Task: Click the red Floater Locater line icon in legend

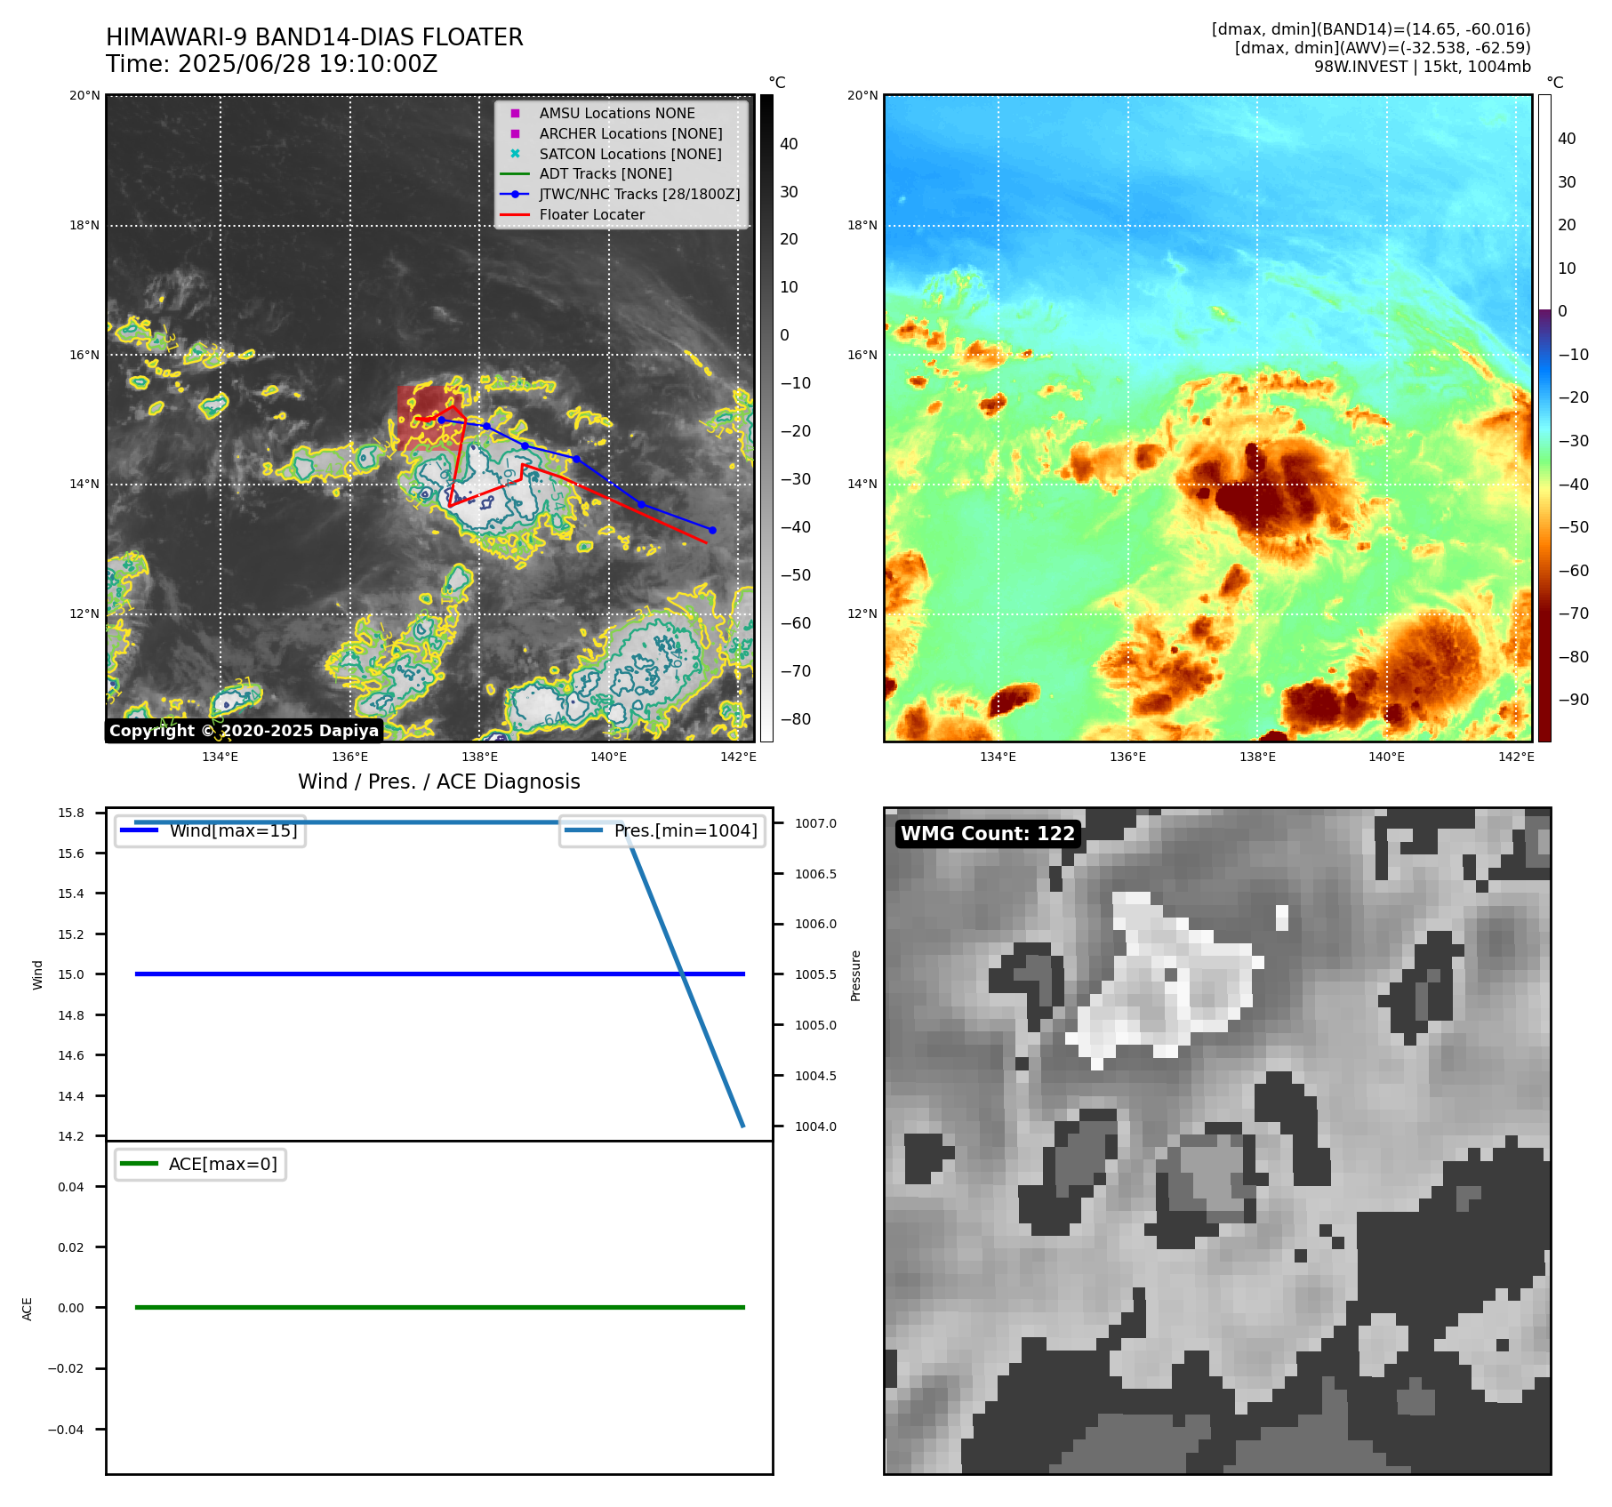Action: (x=515, y=214)
